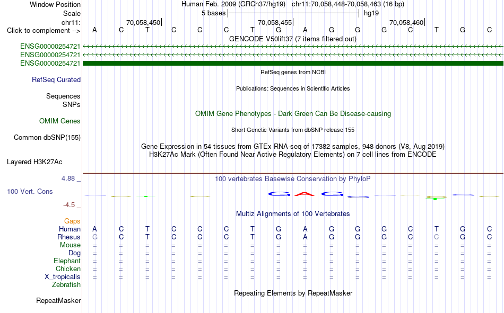Screen dimensions: 504x313
Task: Click the 'Dog' alignment row label
Action: pos(74,253)
